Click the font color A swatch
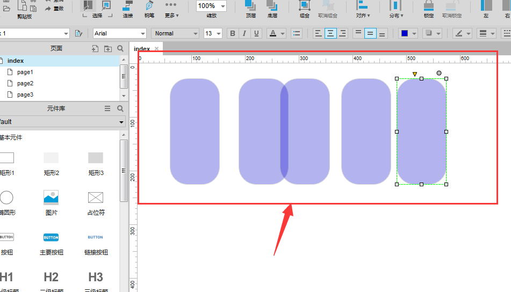This screenshot has width=511, height=292. coord(273,33)
